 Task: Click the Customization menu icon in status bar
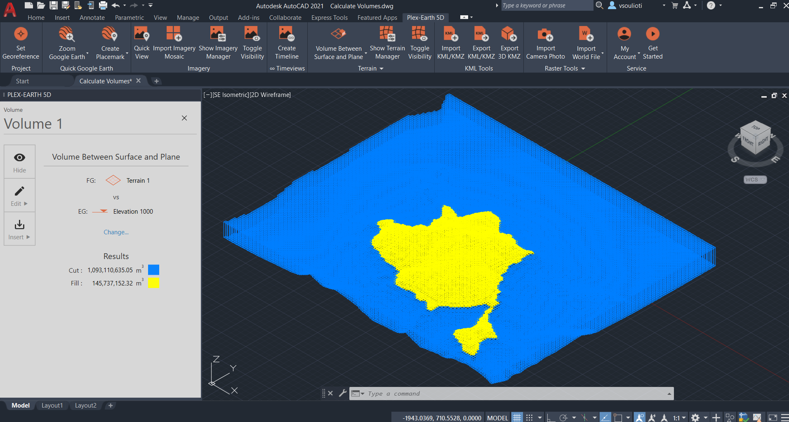click(785, 417)
